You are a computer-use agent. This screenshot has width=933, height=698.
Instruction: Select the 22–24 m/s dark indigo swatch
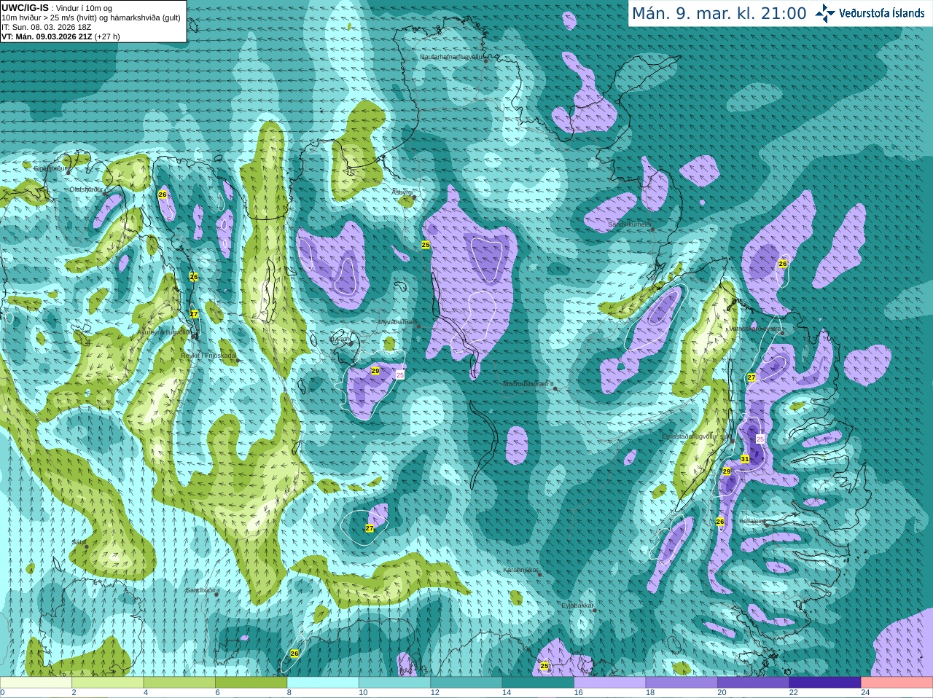coord(825,683)
